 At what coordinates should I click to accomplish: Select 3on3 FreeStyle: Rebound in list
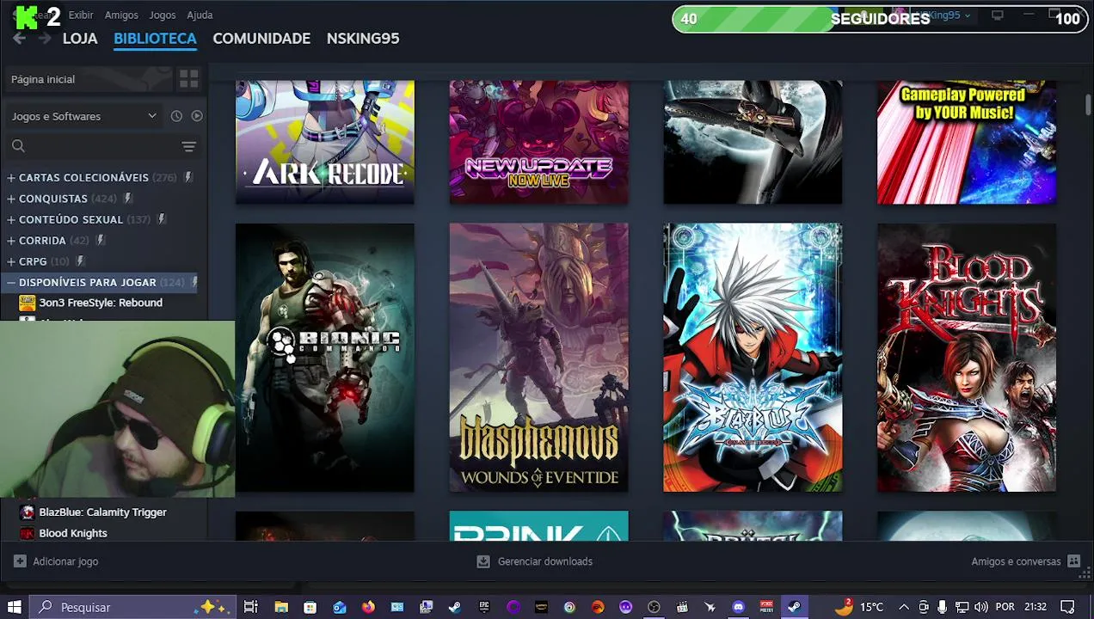coord(101,303)
